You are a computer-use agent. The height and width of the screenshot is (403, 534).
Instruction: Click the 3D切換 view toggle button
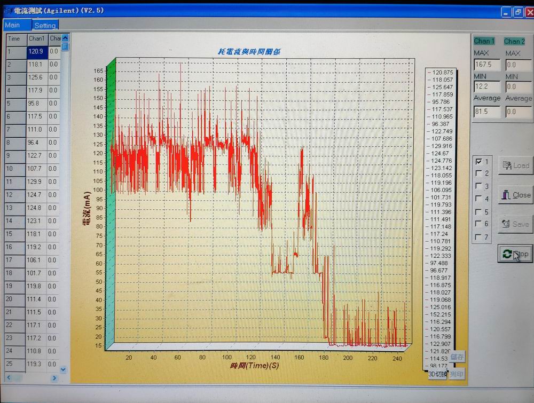tap(437, 374)
